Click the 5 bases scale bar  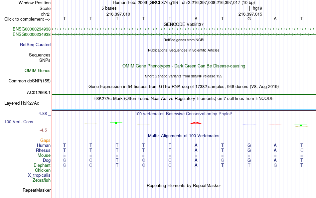pos(184,8)
